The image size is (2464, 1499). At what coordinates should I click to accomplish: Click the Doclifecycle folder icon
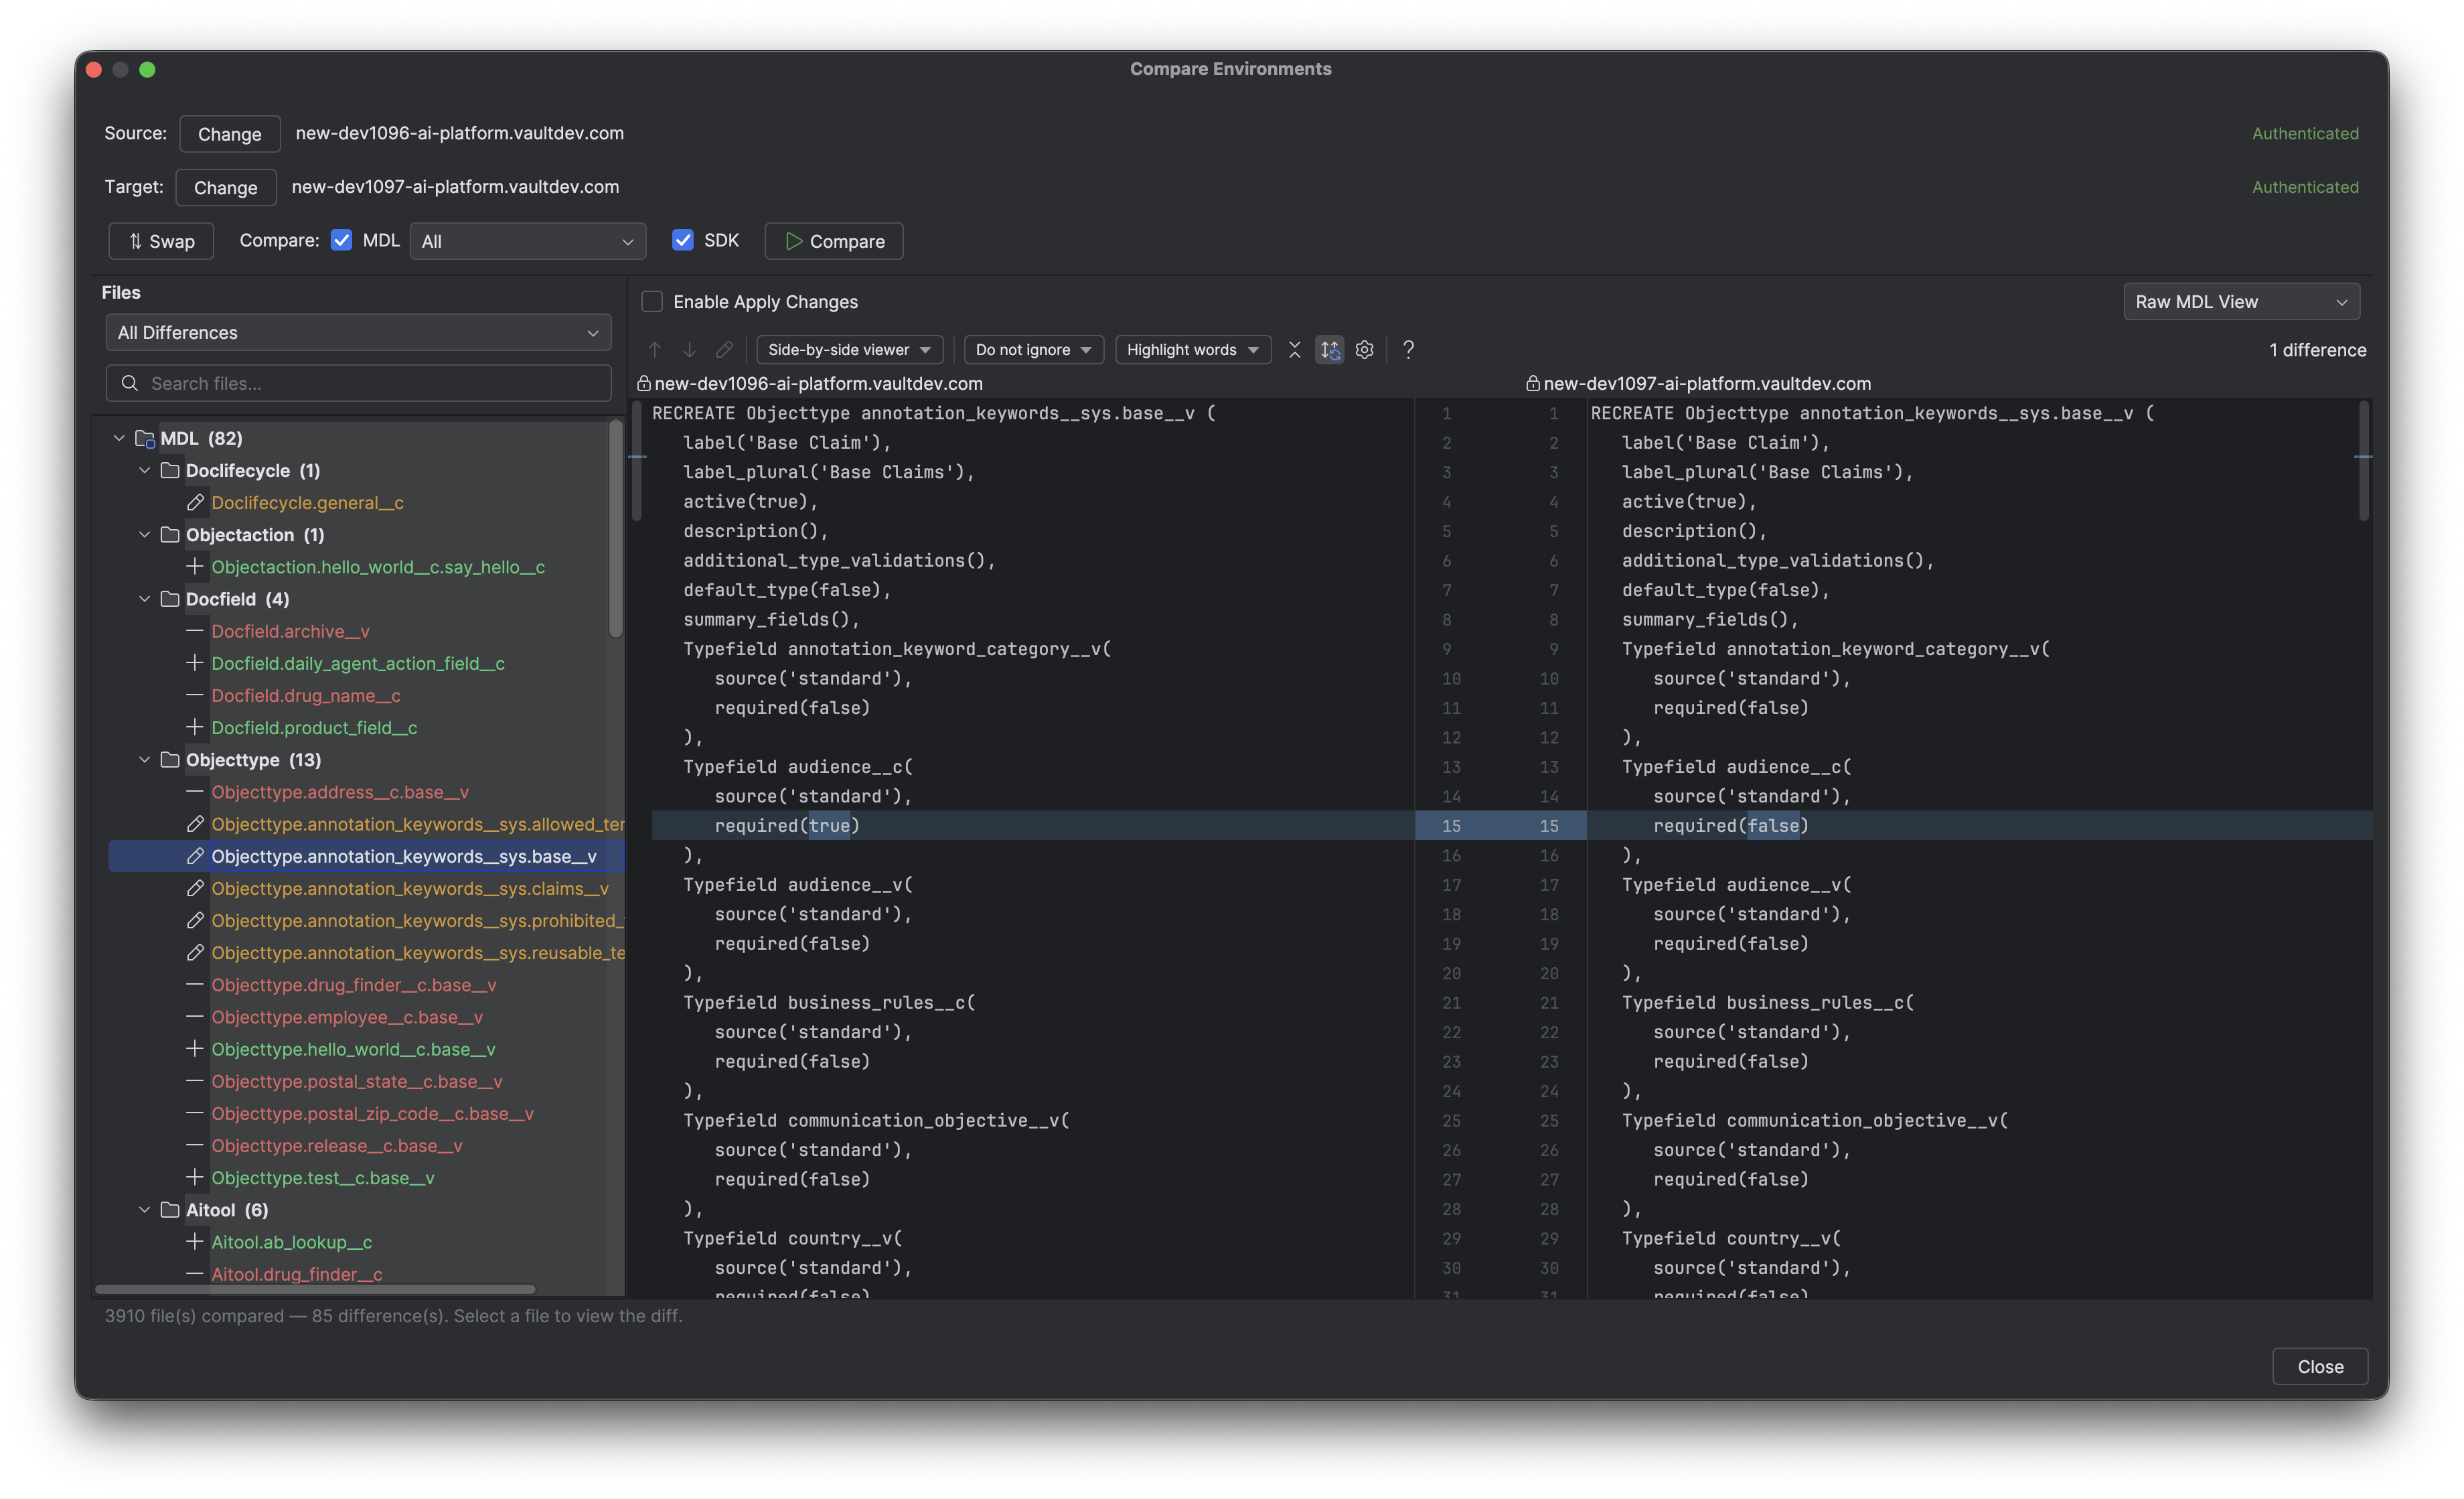pos(170,470)
